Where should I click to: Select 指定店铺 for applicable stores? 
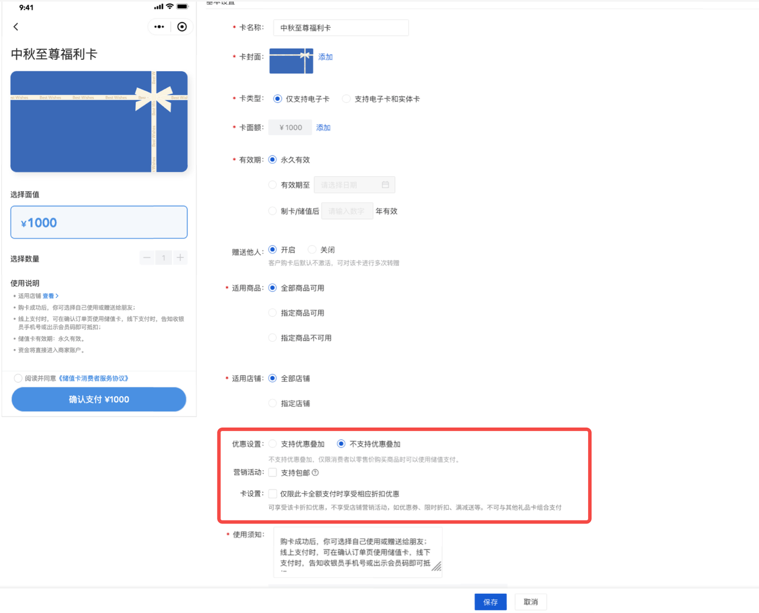[x=273, y=404]
